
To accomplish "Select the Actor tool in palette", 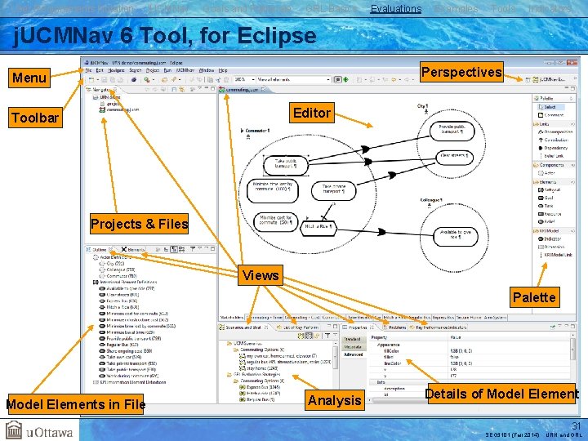I will pos(546,173).
